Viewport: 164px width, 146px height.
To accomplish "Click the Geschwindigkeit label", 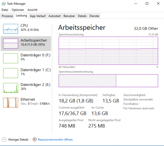I will click(x=135, y=95).
